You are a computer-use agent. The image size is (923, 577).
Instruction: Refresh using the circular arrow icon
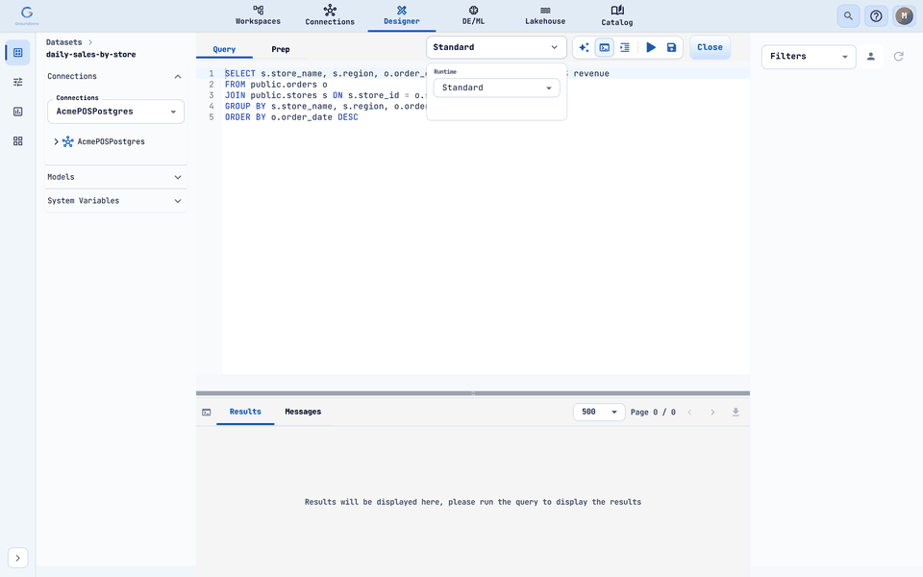(898, 57)
